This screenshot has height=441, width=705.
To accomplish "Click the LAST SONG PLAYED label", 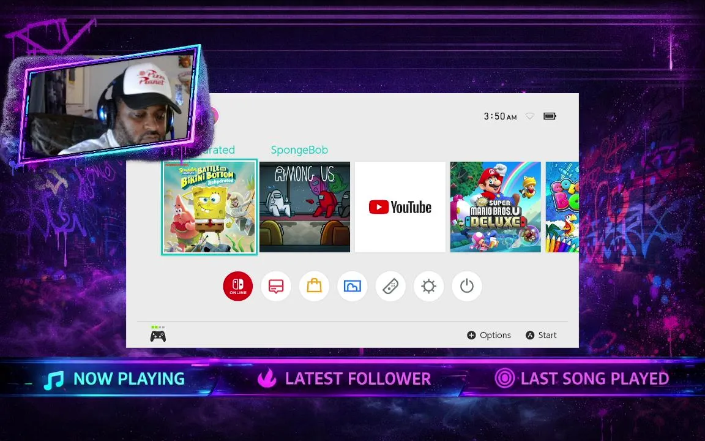I will tap(595, 379).
